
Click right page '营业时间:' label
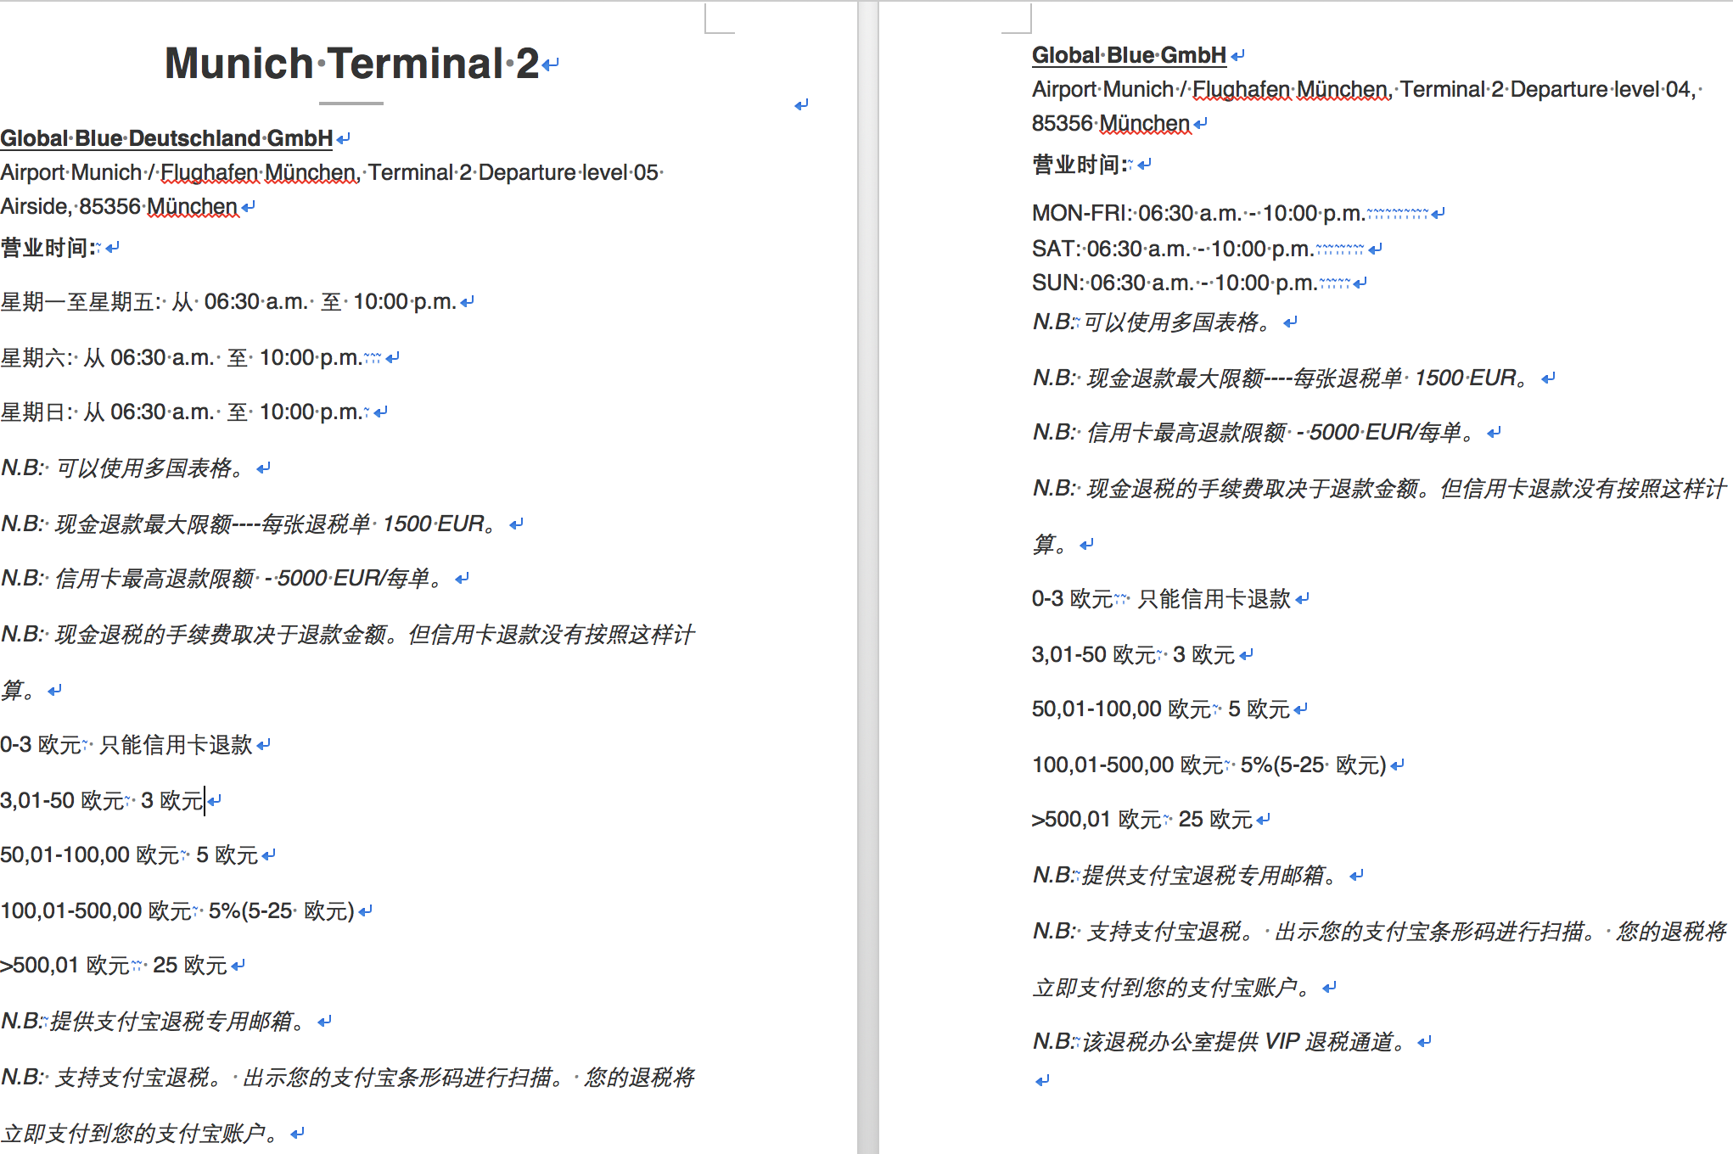1080,165
